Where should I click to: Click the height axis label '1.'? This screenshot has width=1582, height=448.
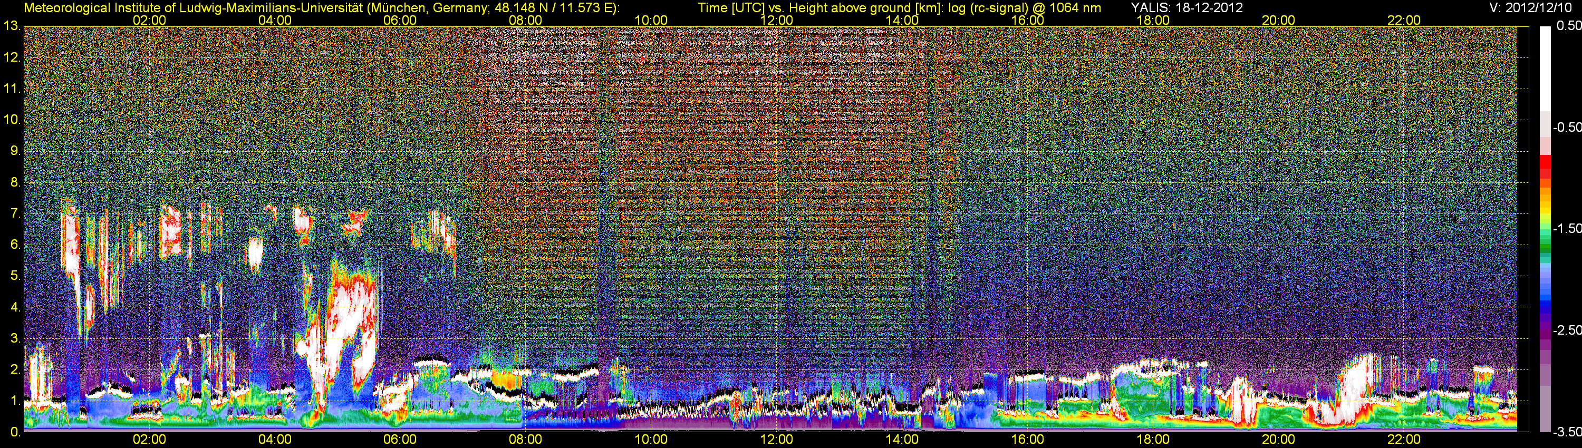(x=15, y=401)
